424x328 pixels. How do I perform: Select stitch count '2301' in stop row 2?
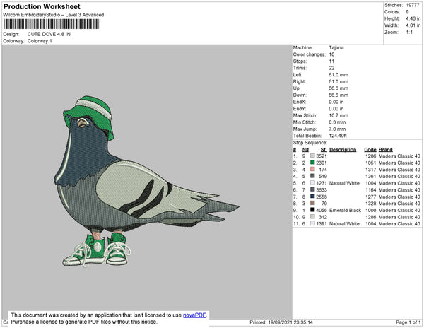click(x=322, y=163)
